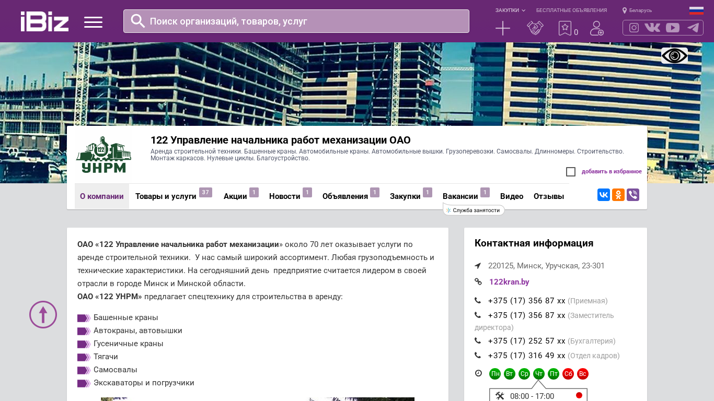Click the Башенные краны list item
The image size is (714, 401).
point(125,317)
